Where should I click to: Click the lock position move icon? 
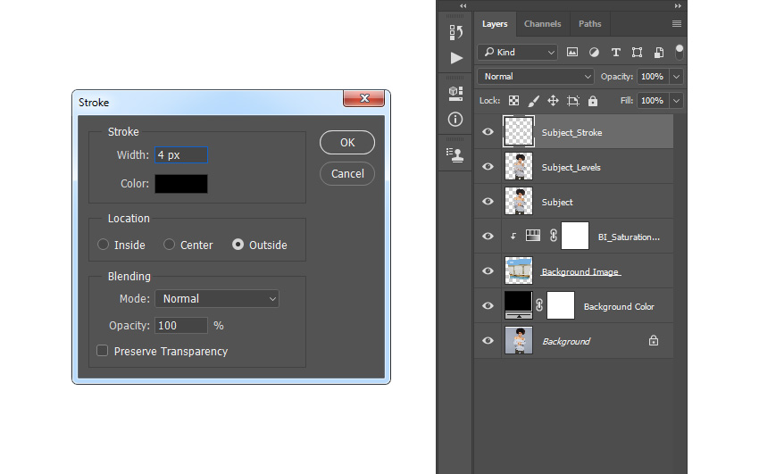pyautogui.click(x=553, y=101)
